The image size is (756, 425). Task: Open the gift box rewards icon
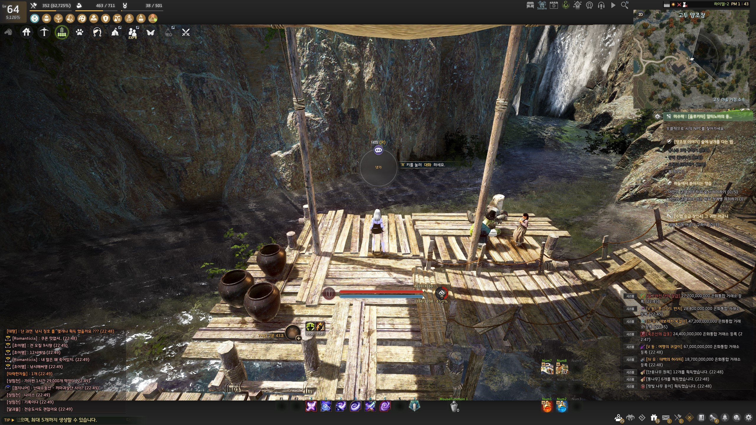click(654, 418)
